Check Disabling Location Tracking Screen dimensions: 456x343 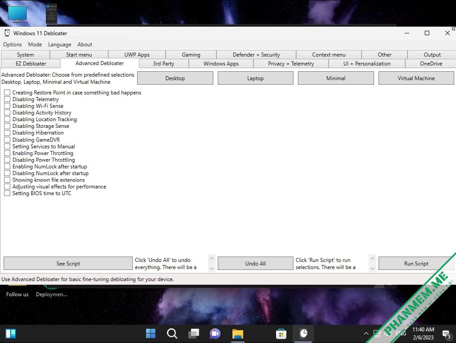tap(7, 119)
